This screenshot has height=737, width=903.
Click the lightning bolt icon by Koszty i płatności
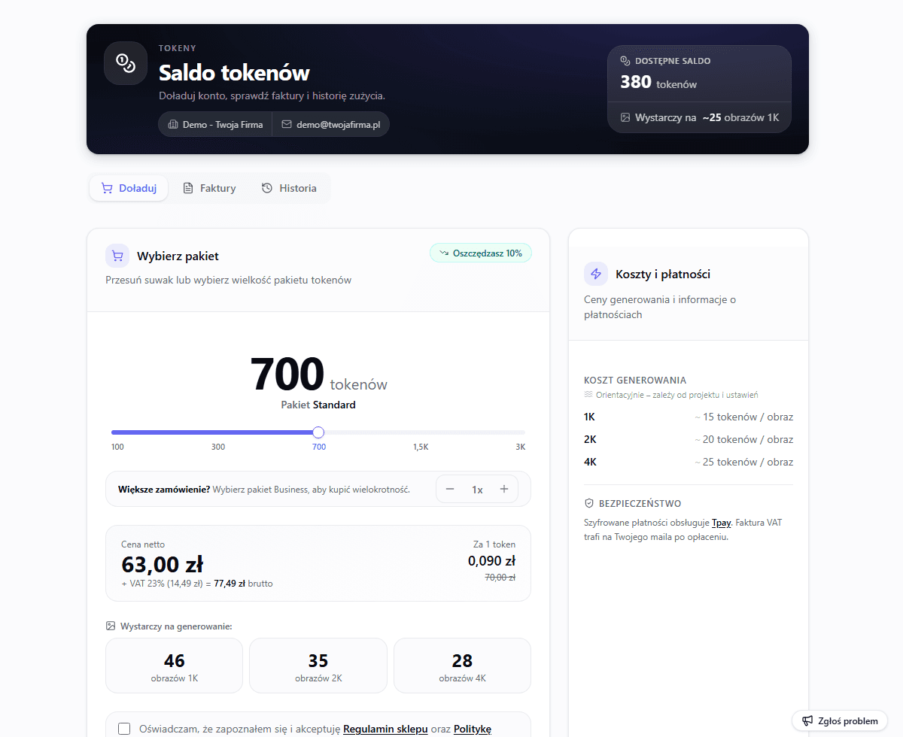596,274
